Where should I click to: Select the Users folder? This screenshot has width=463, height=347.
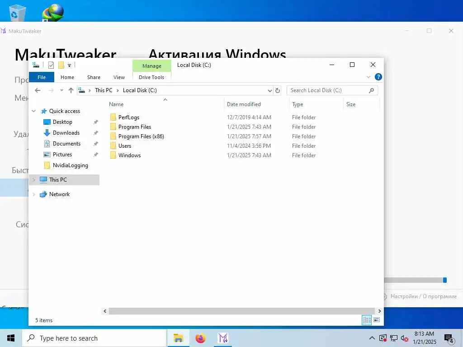coord(125,146)
